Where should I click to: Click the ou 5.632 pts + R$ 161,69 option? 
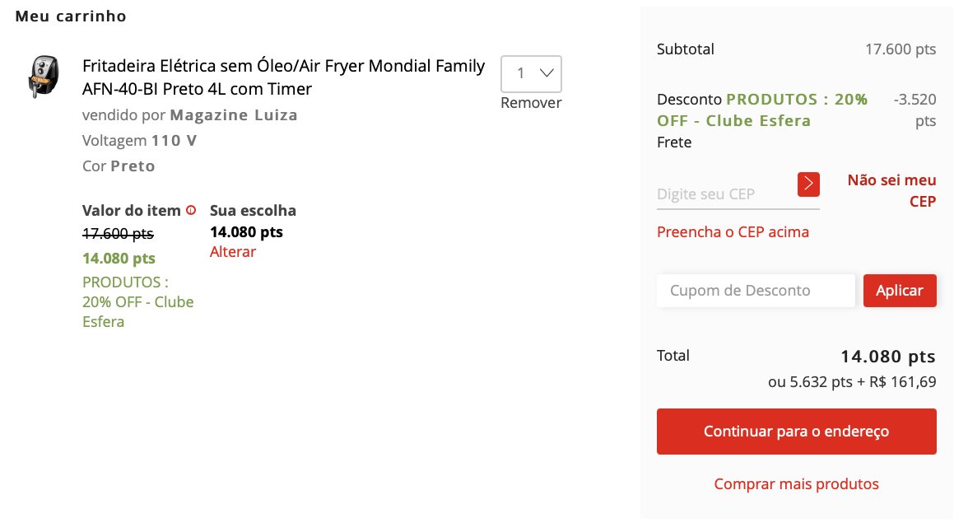pos(852,382)
